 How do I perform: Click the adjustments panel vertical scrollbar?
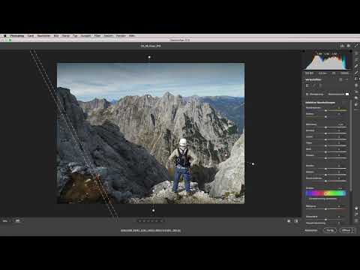pos(351,145)
